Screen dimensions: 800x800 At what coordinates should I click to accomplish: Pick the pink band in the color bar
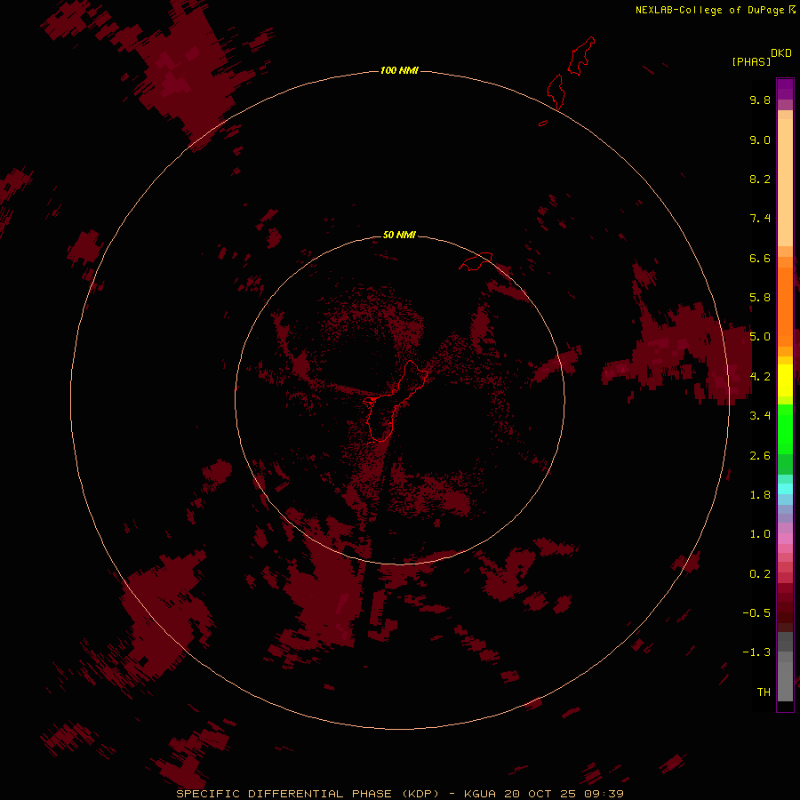point(785,539)
